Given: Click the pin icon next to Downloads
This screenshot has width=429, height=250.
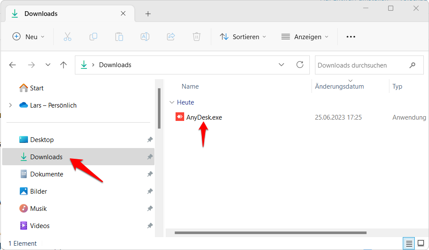Looking at the screenshot, I should click(150, 157).
